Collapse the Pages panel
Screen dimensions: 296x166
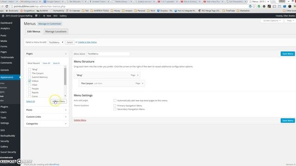(66, 54)
